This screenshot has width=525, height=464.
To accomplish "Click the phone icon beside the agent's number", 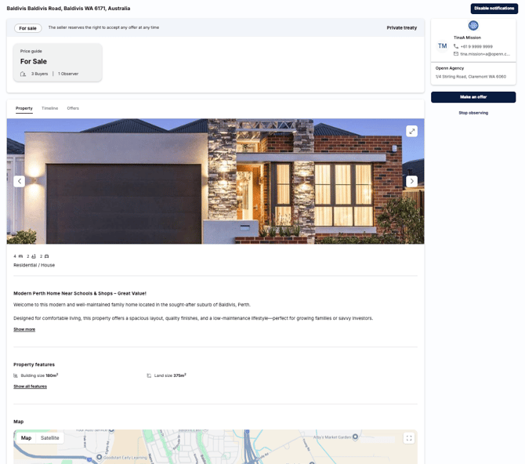I will coord(456,46).
